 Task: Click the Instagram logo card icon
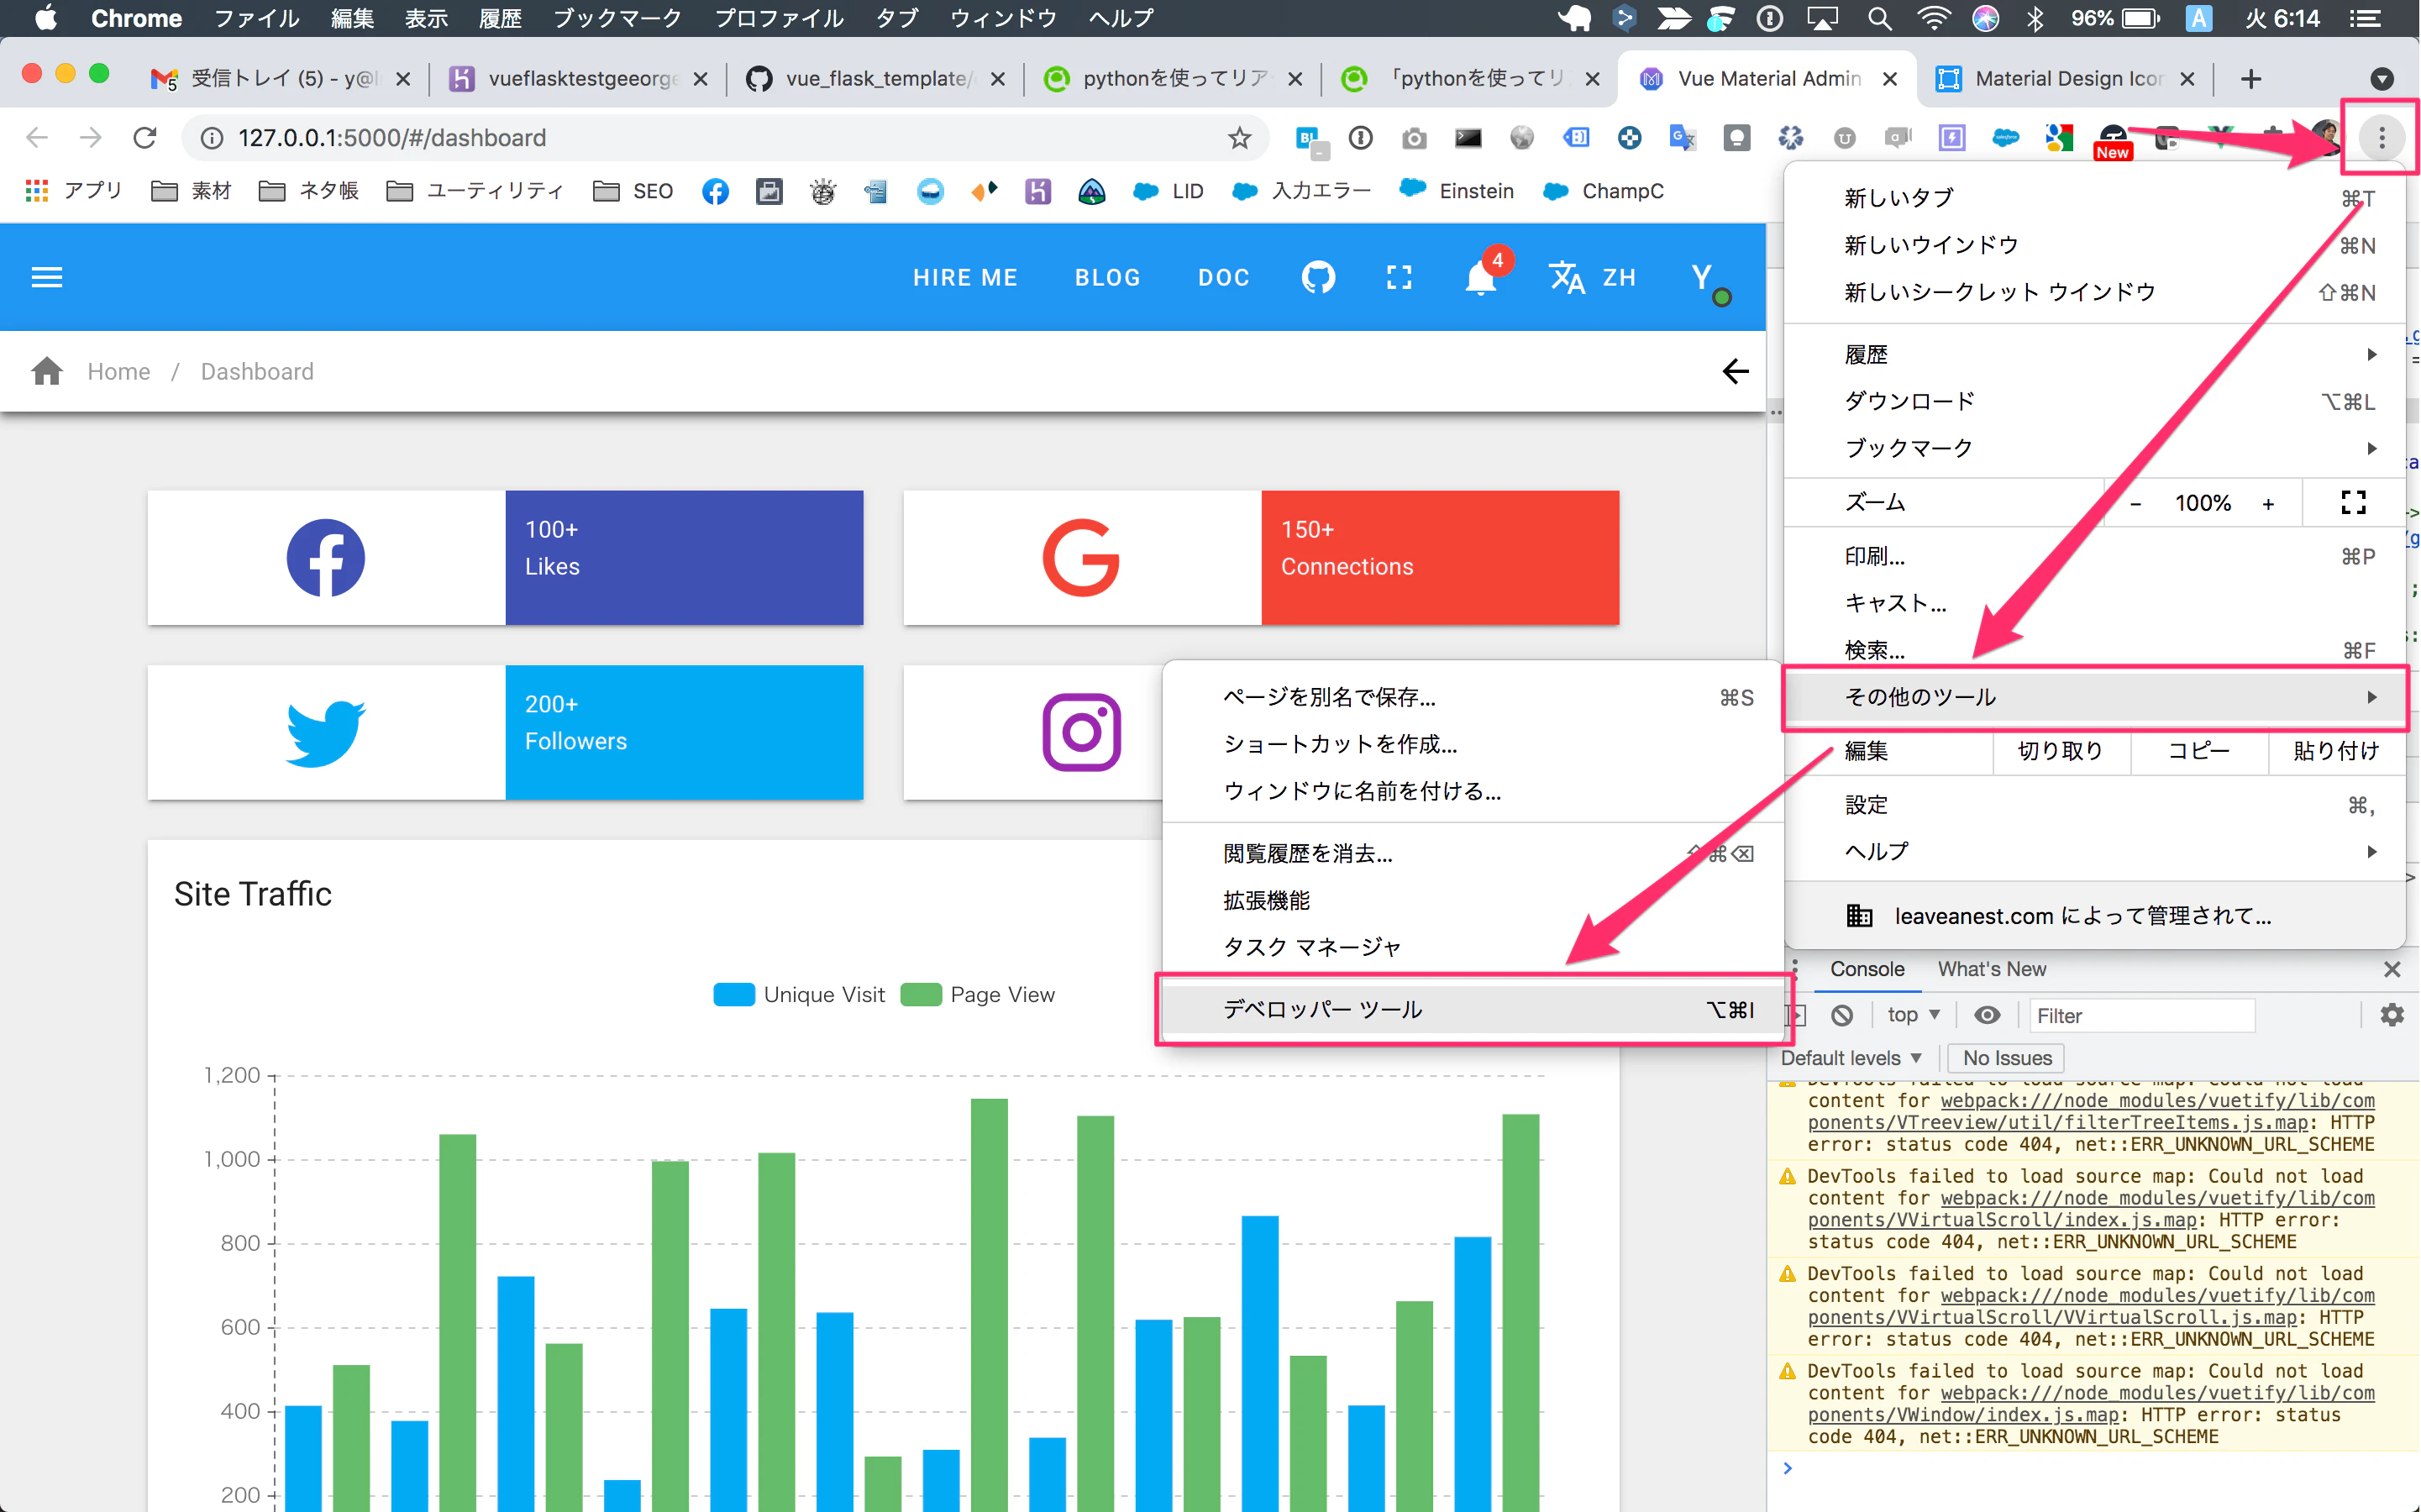click(1081, 733)
